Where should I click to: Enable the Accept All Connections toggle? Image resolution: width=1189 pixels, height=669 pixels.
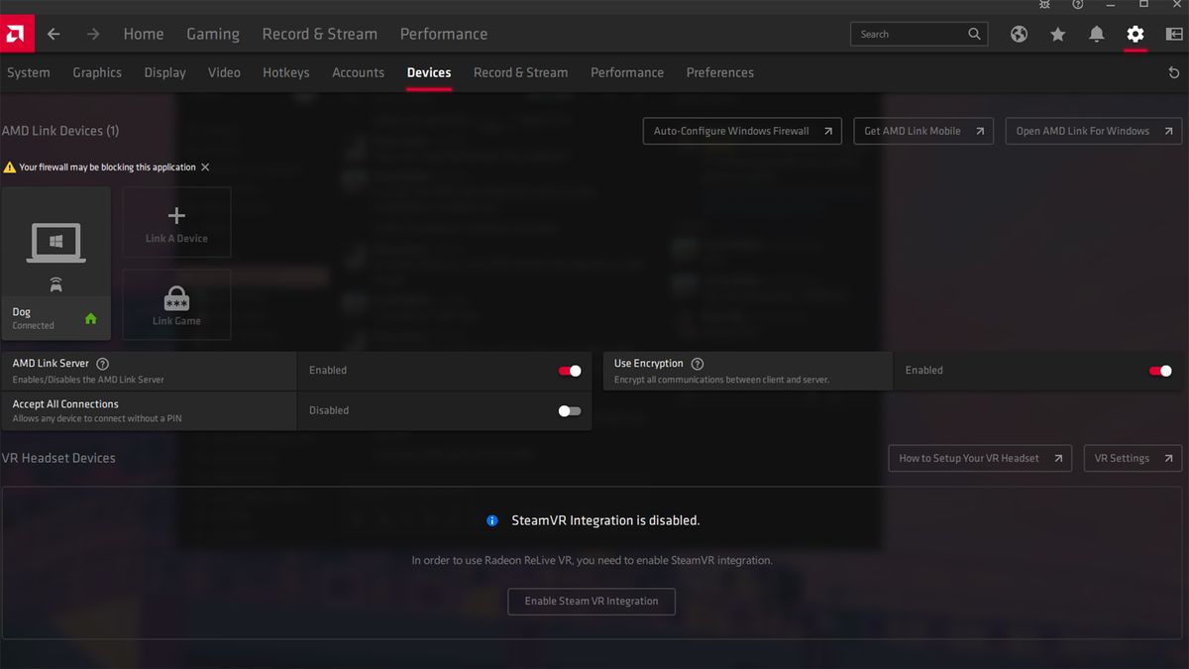click(x=570, y=410)
